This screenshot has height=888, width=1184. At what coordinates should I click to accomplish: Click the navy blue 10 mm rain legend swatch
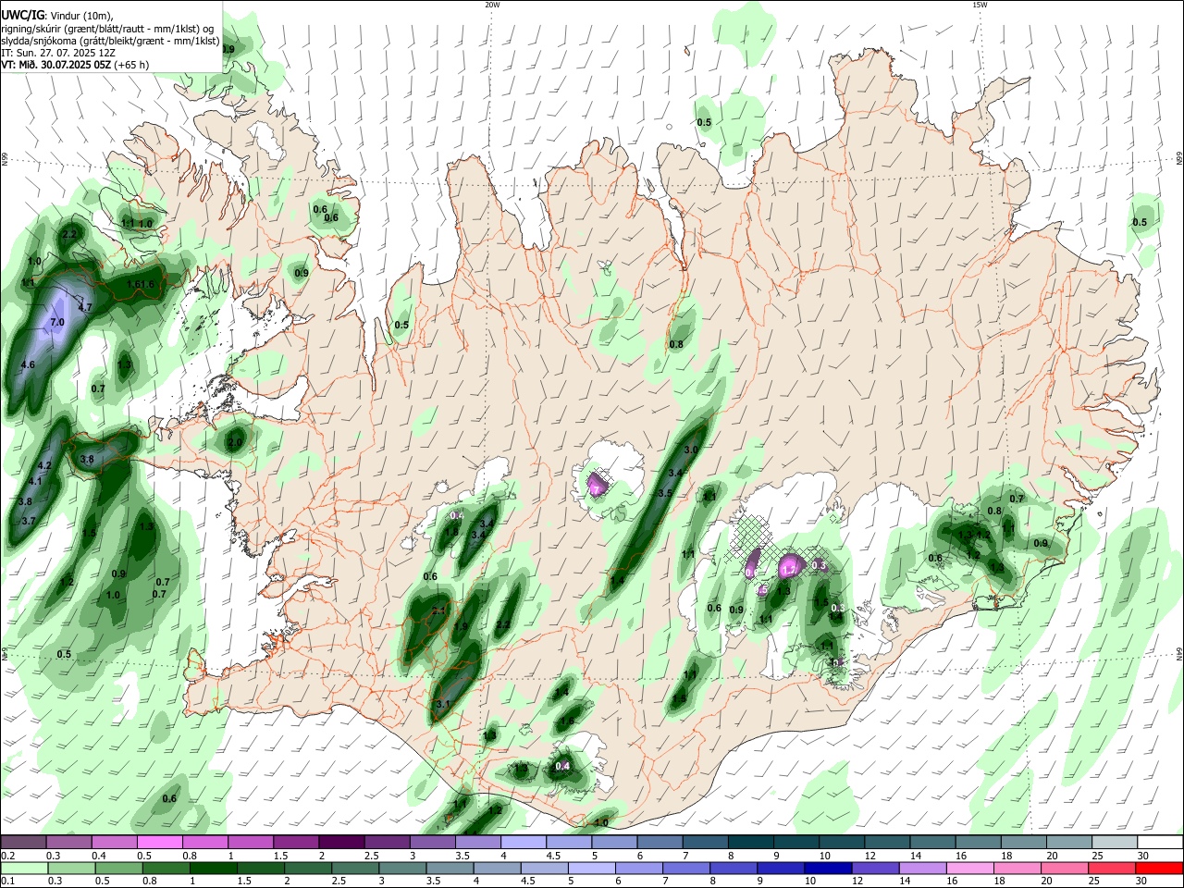[x=826, y=868]
